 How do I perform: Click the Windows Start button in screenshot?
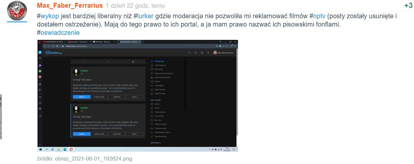pos(40,149)
